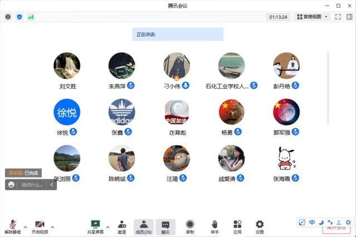The image size is (356, 237).
Task: Open the 聊天 chat panel
Action: click(165, 226)
